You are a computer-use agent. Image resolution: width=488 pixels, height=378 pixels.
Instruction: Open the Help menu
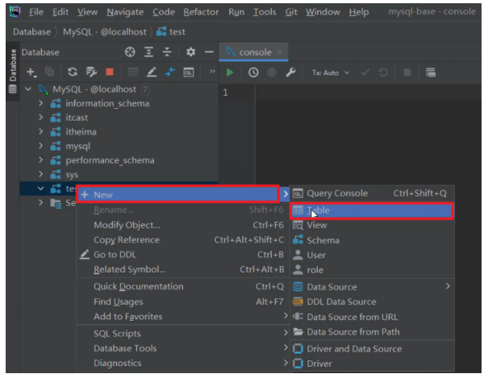358,12
